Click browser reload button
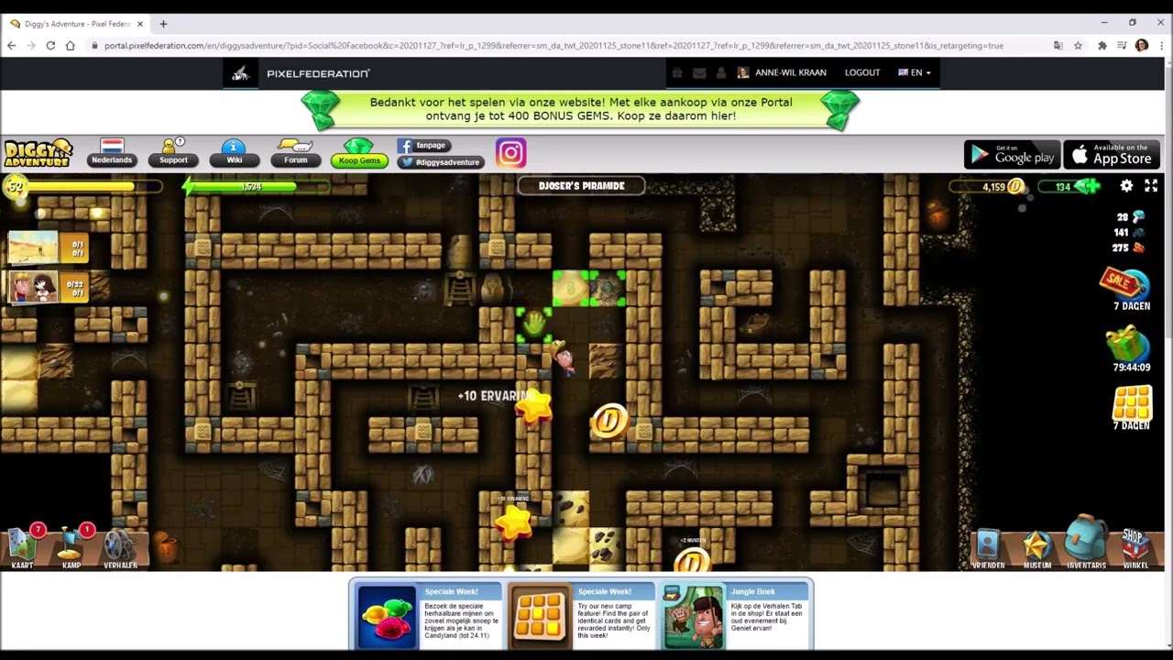This screenshot has width=1173, height=660. click(50, 45)
